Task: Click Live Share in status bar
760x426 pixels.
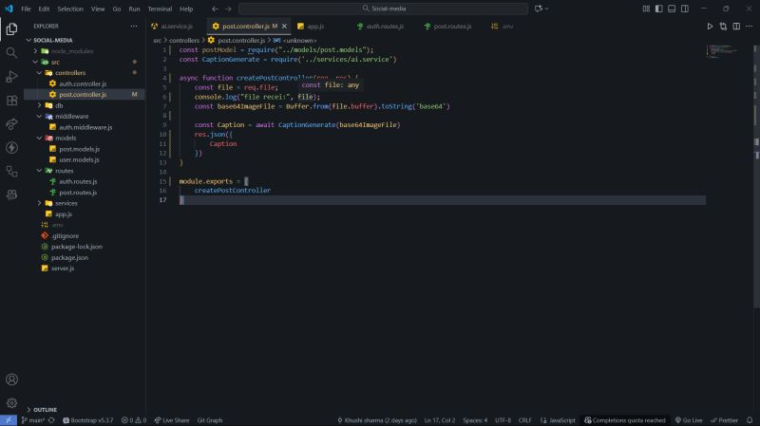Action: click(172, 420)
